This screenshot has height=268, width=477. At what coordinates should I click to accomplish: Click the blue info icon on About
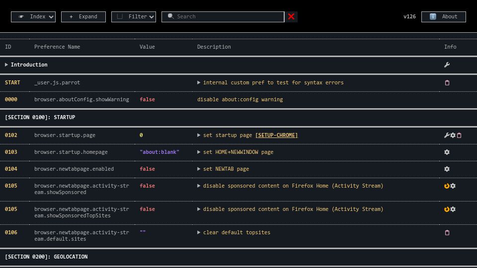433,17
